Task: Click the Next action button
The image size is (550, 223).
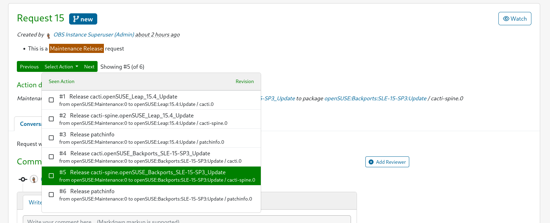Action: 90,66
